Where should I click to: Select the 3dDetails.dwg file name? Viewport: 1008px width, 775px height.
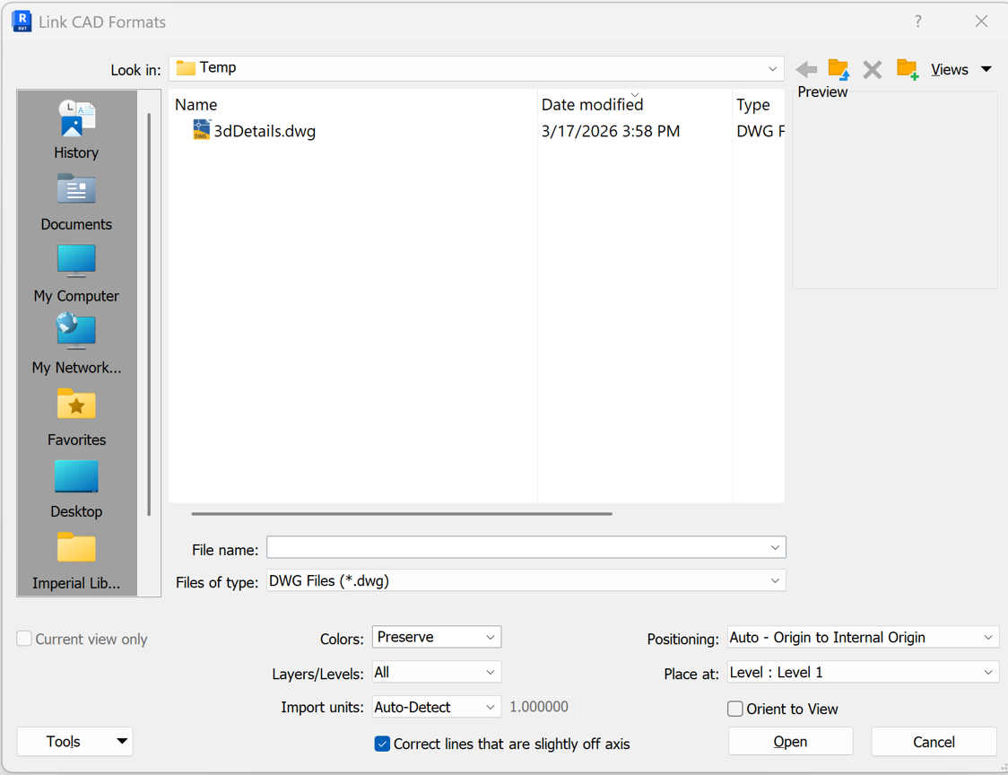265,131
